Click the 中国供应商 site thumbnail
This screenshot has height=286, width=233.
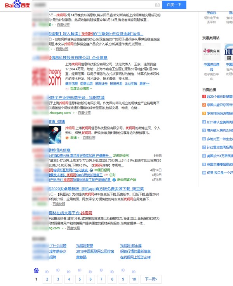point(211,52)
